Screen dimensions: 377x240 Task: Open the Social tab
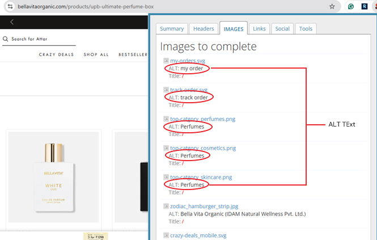coord(282,28)
